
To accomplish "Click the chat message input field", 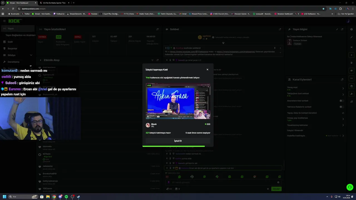I will coord(223,182).
